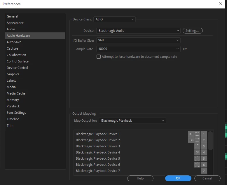The width and height of the screenshot is (227, 185).
Task: Open the I/O Buffer Size dropdown
Action: point(138,40)
